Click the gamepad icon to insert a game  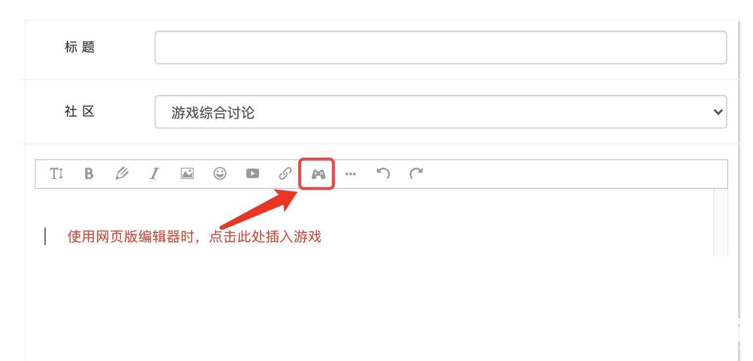point(318,174)
